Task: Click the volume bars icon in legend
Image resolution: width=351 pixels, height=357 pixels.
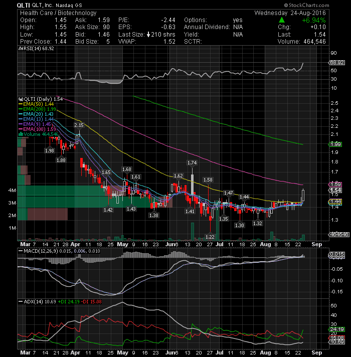Action: [21, 134]
